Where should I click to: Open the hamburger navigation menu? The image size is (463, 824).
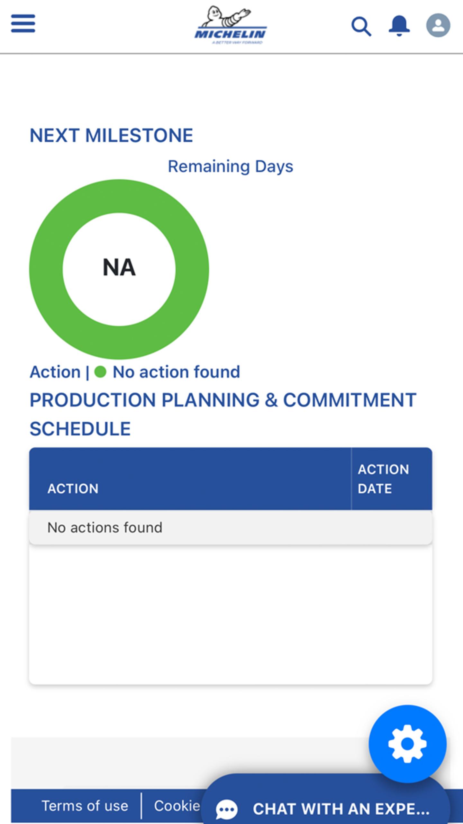point(23,23)
